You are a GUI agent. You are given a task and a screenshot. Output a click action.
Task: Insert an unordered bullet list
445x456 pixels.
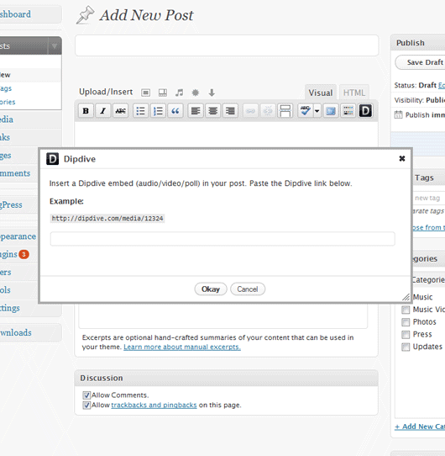(x=141, y=111)
